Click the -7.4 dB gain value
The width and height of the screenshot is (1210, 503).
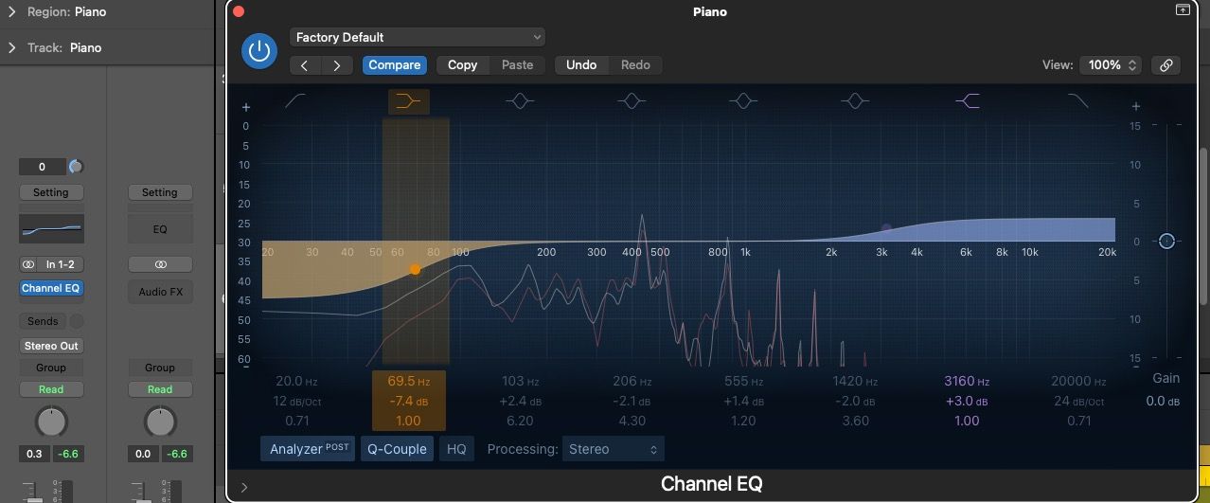click(408, 402)
